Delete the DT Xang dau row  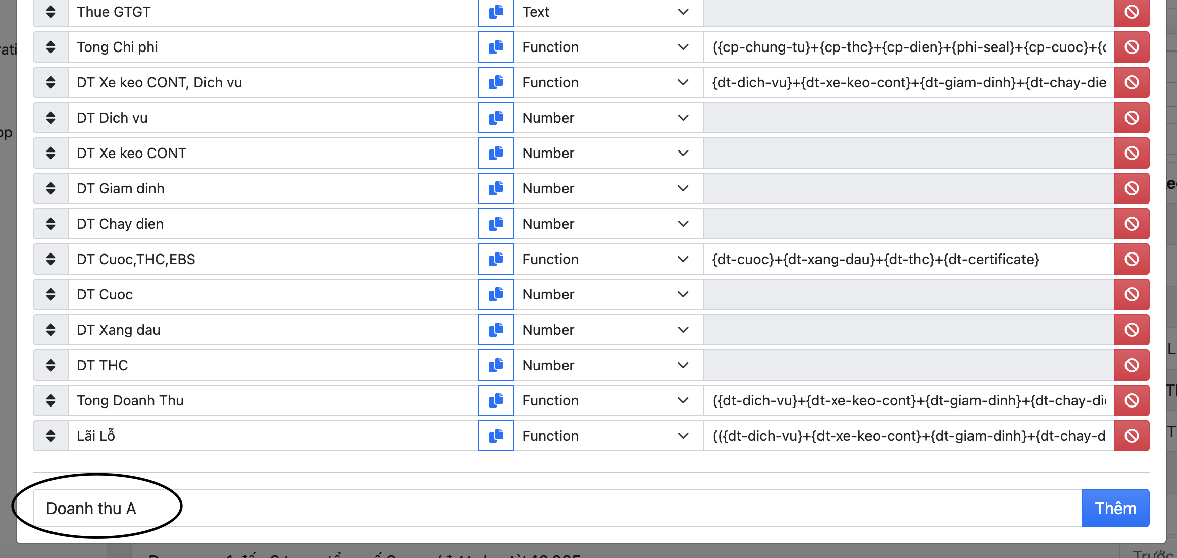[1132, 330]
